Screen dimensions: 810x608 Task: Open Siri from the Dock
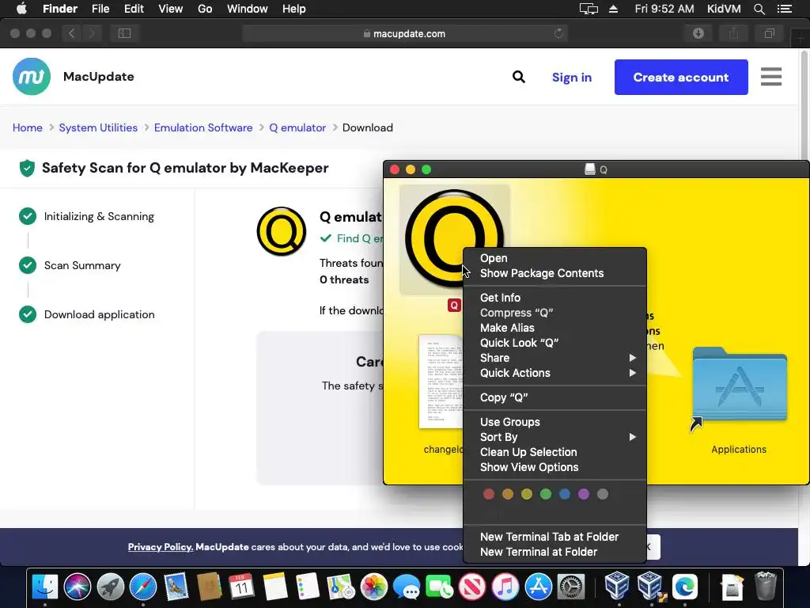pyautogui.click(x=78, y=587)
